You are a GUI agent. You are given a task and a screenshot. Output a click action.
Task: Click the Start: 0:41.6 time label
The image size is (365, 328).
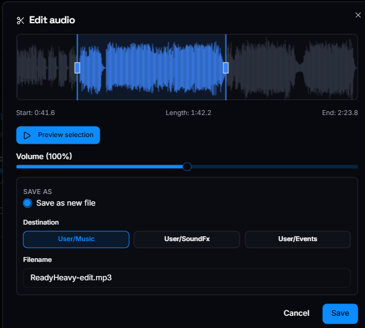pos(35,113)
